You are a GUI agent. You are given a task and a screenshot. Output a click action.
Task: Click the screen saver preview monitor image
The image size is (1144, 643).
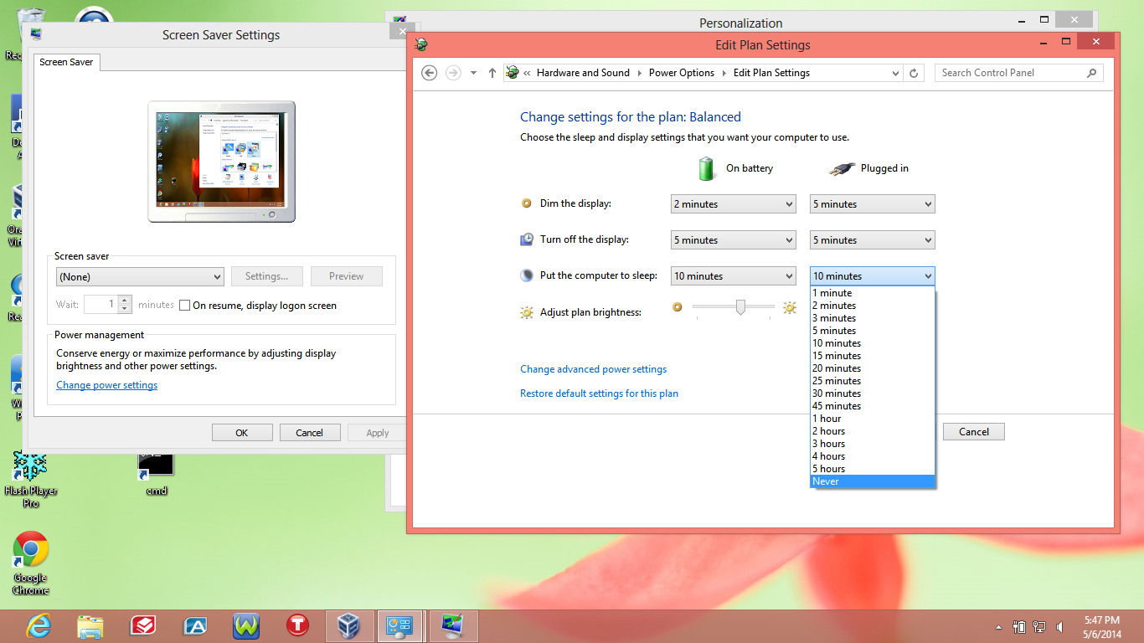(x=222, y=162)
